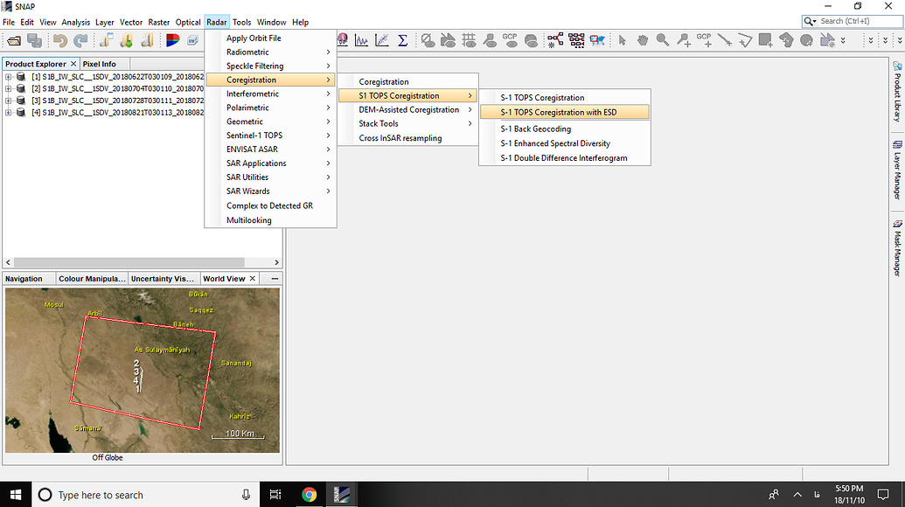Screen dimensions: 905x507
Task: Click Apply Orbit File menu entry
Action: pyautogui.click(x=254, y=38)
